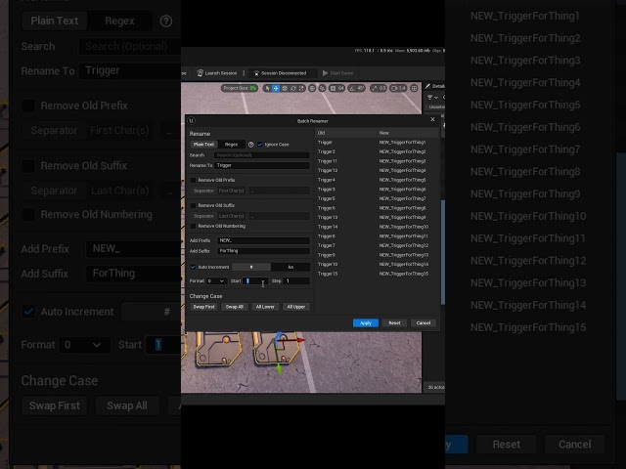
Task: Choose Separator mode under Remove Old Prefix
Action: point(203,191)
